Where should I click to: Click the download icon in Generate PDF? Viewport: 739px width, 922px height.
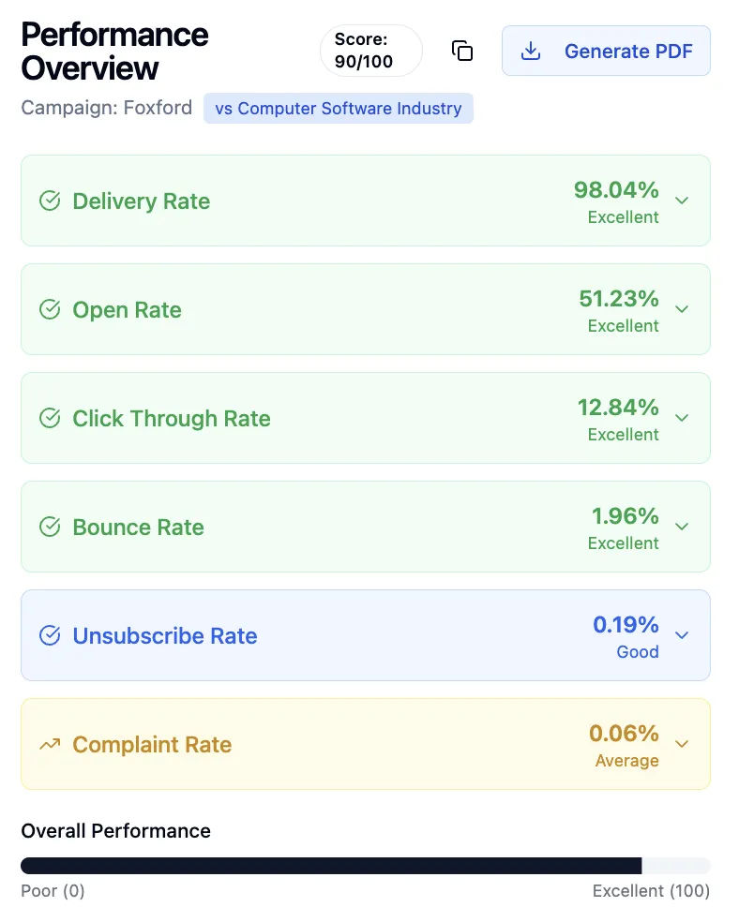[531, 51]
